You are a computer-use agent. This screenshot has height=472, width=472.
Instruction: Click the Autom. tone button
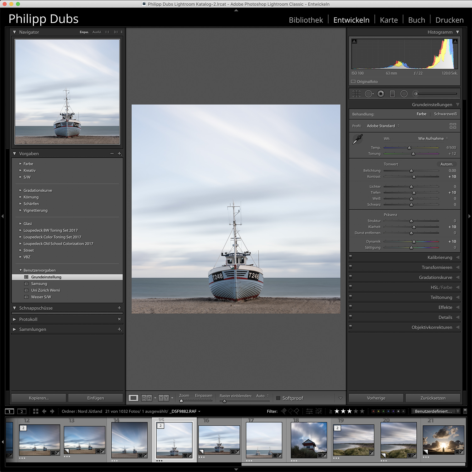click(x=447, y=164)
